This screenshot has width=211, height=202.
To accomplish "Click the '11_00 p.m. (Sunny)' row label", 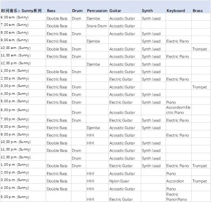I will [x=16, y=149].
